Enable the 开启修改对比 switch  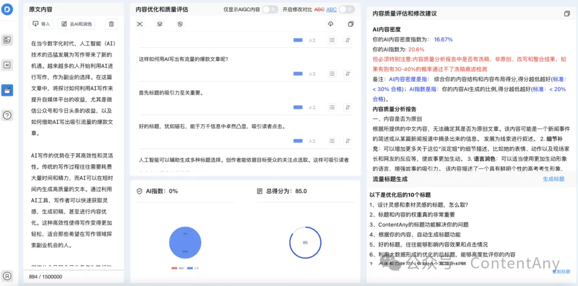346,10
